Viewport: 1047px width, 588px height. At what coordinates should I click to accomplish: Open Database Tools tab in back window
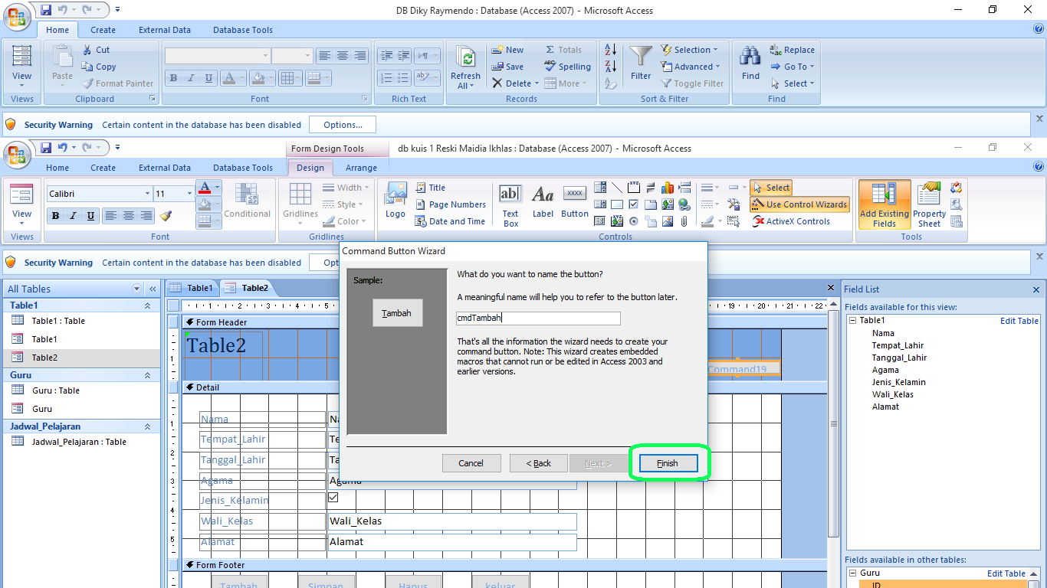[x=243, y=30]
